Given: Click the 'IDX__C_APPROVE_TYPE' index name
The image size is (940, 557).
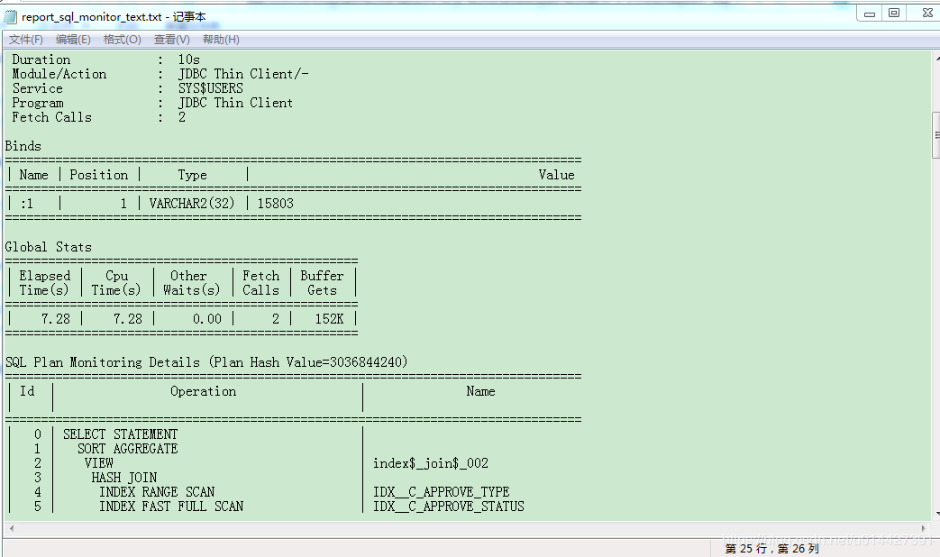Looking at the screenshot, I should pyautogui.click(x=442, y=491).
